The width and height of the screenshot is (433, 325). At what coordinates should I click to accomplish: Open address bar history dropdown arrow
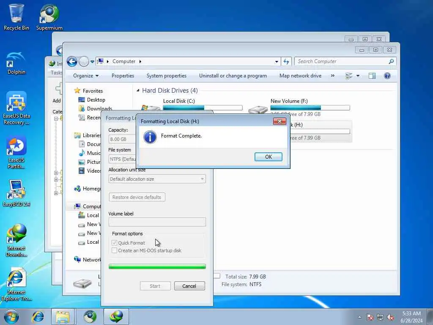277,62
